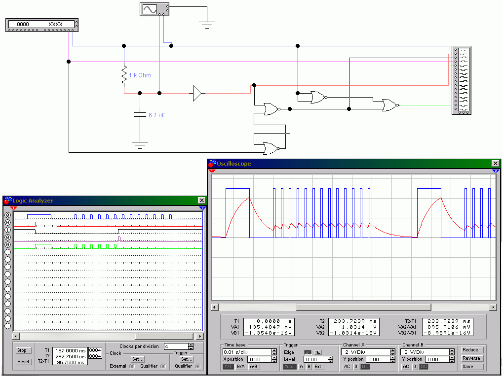Select the 6.7 uF capacitor
503x376 pixels.
tap(140, 115)
